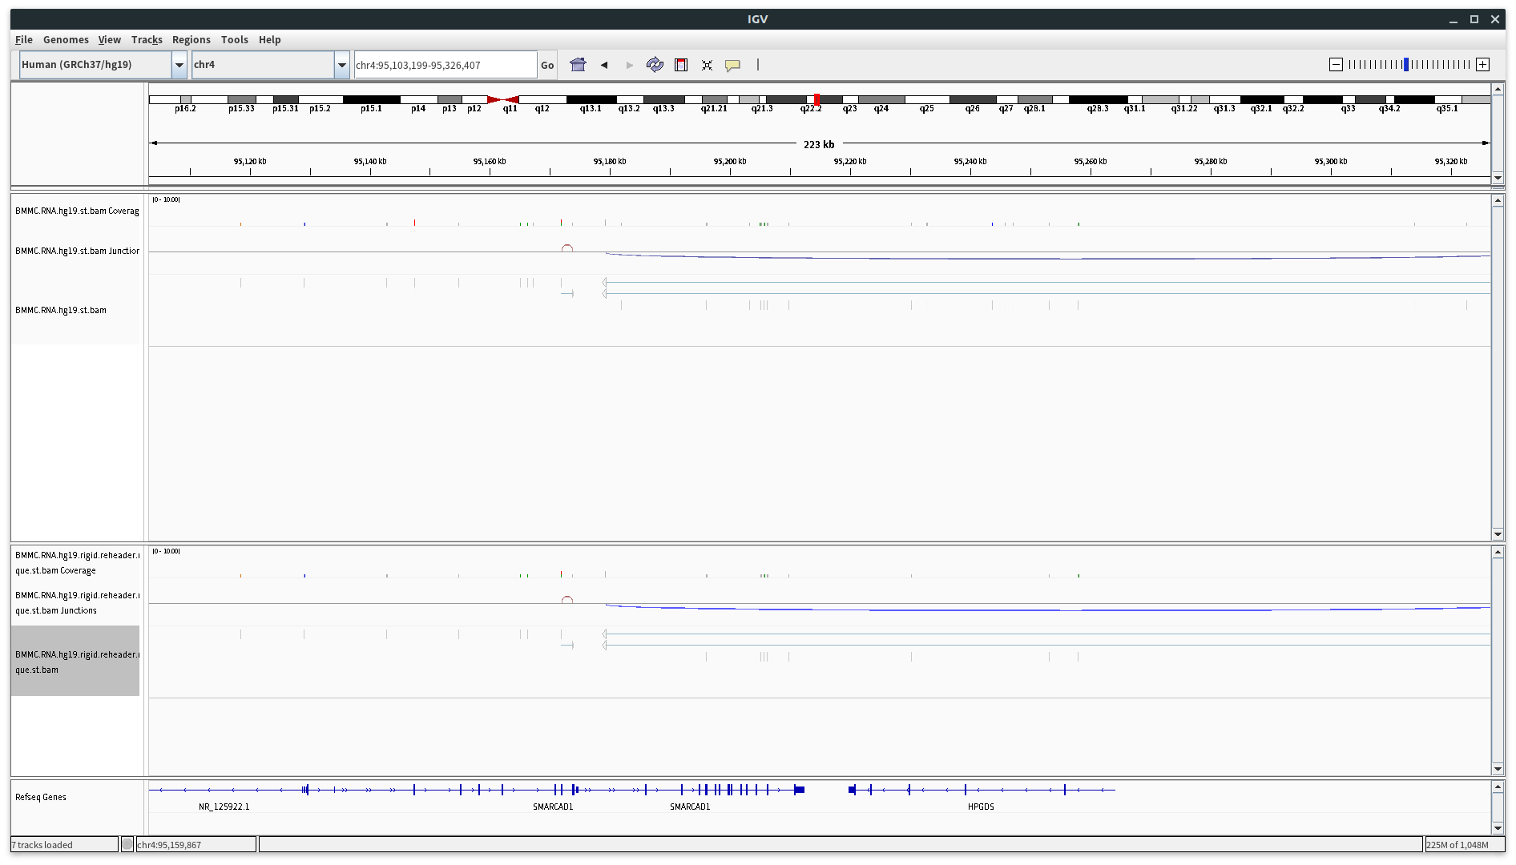Click the down arrow on the track panel scrollbar
This screenshot has width=1516, height=865.
coord(1498,534)
